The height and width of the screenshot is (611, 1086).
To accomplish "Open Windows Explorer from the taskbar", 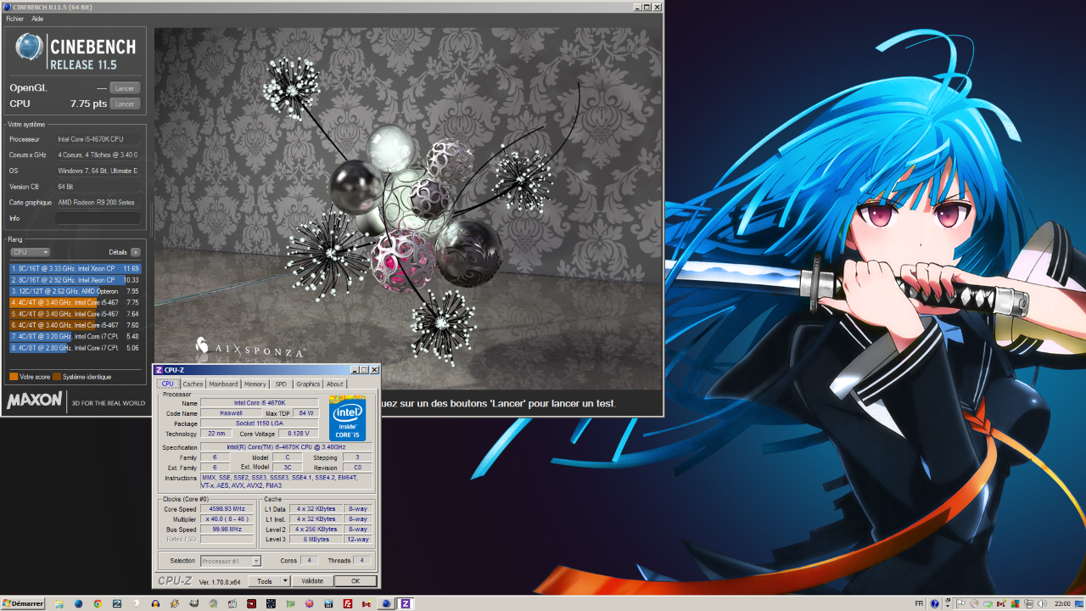I will point(59,604).
